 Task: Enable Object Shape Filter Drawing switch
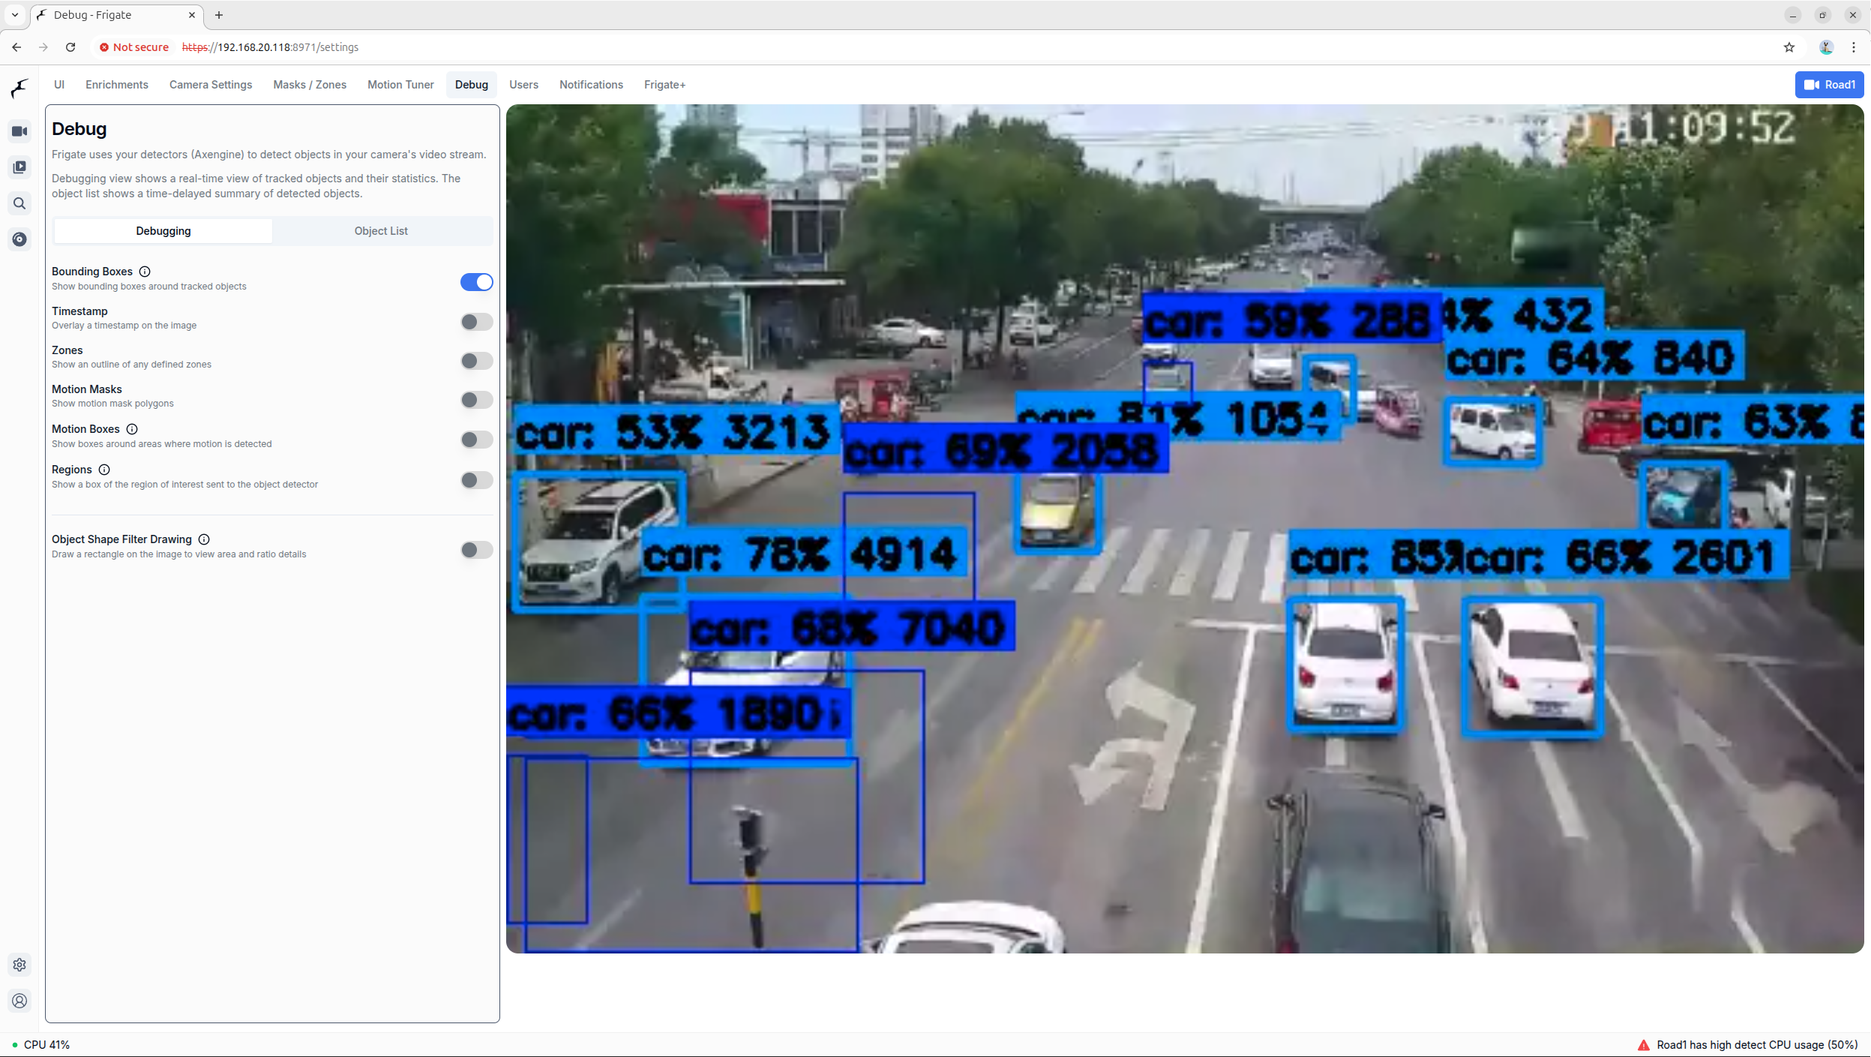click(x=476, y=550)
